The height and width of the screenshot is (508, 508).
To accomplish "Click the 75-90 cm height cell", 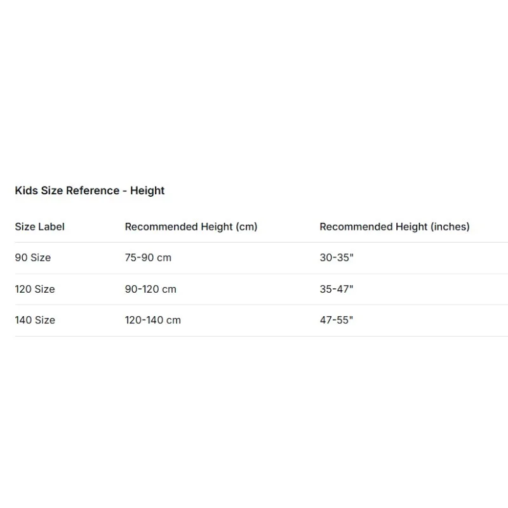I will pos(148,258).
